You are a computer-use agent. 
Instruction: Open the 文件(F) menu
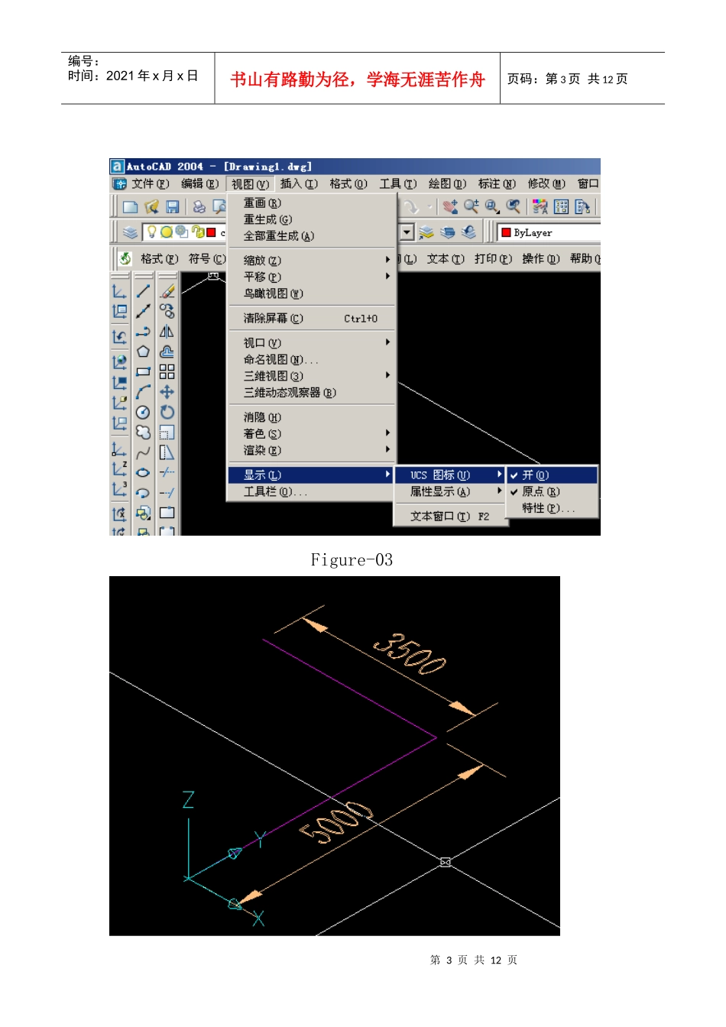click(150, 183)
